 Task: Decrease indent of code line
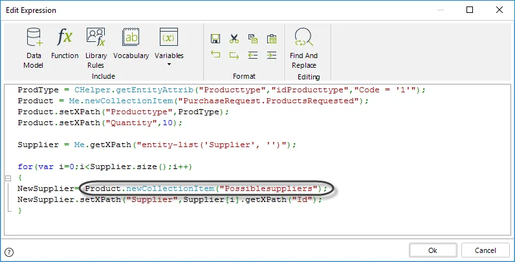pos(252,55)
